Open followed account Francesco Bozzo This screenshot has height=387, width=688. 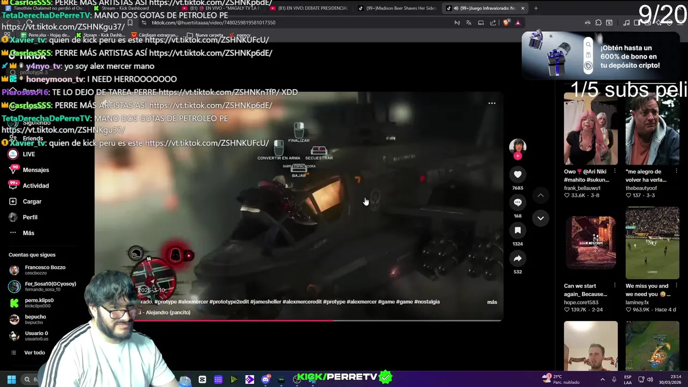45,270
